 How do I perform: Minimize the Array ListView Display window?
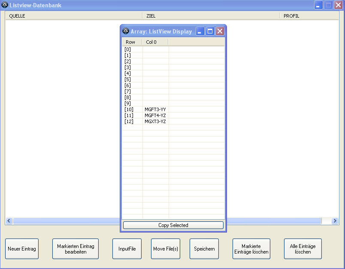(x=200, y=31)
